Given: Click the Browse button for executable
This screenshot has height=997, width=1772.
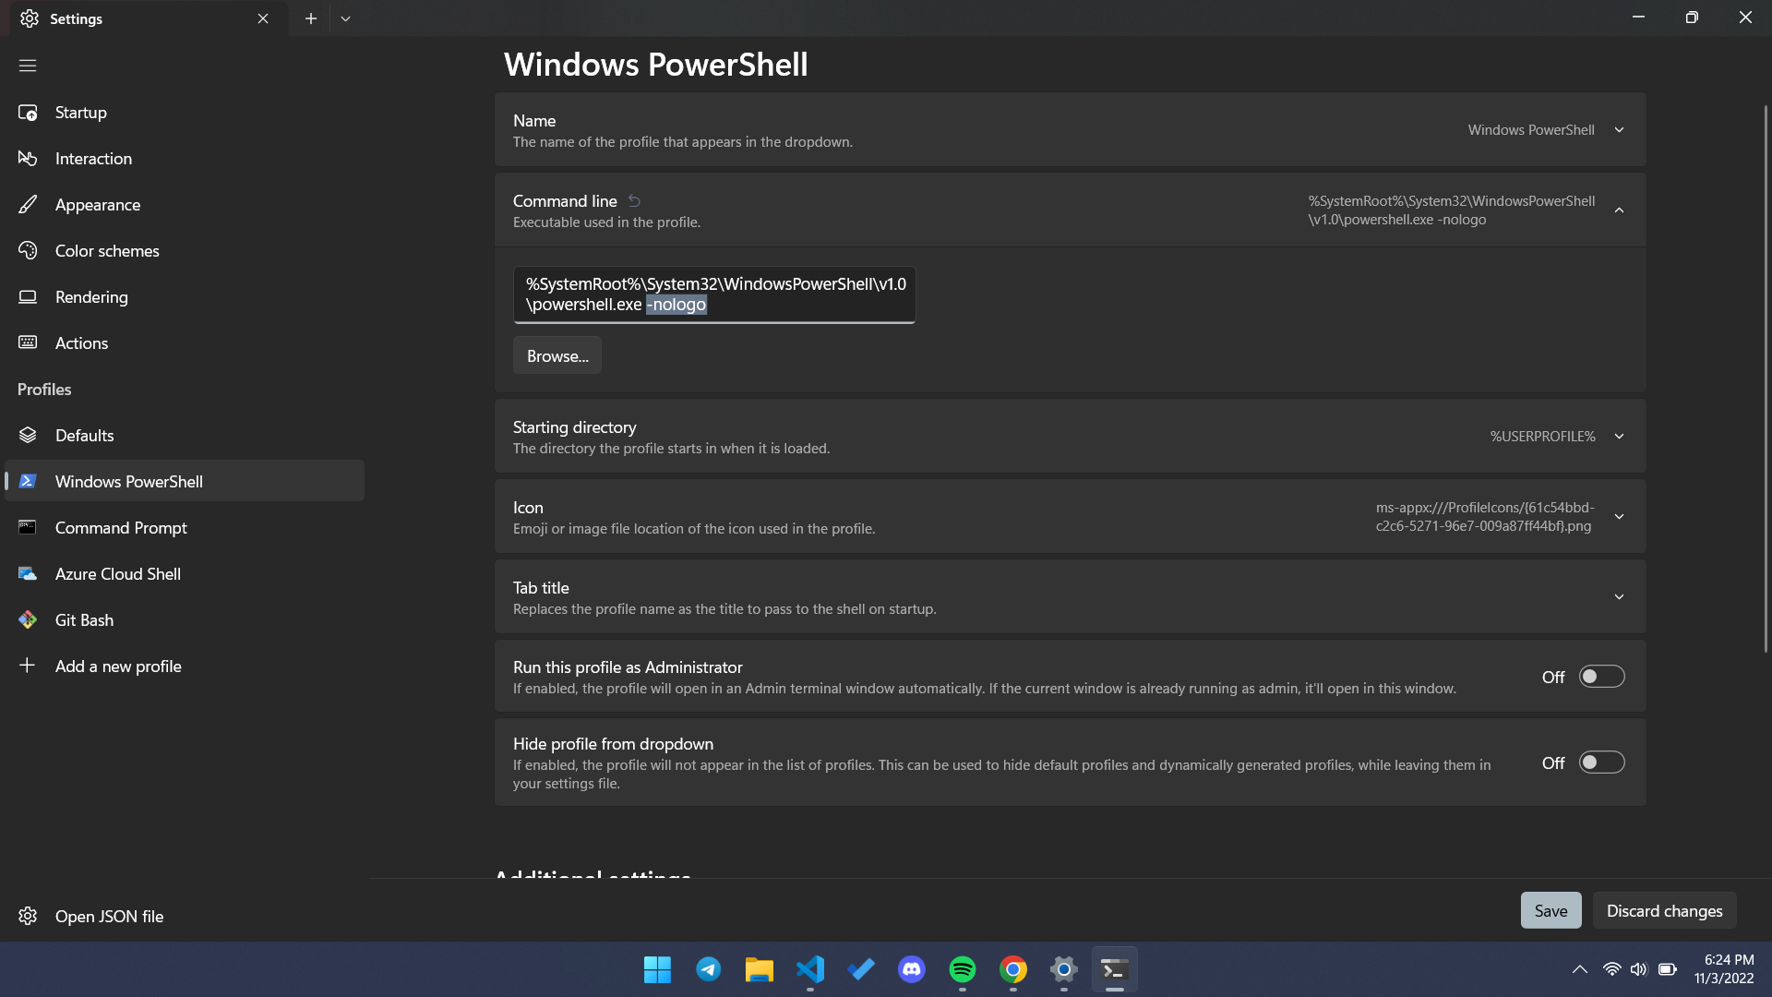Looking at the screenshot, I should (x=557, y=354).
